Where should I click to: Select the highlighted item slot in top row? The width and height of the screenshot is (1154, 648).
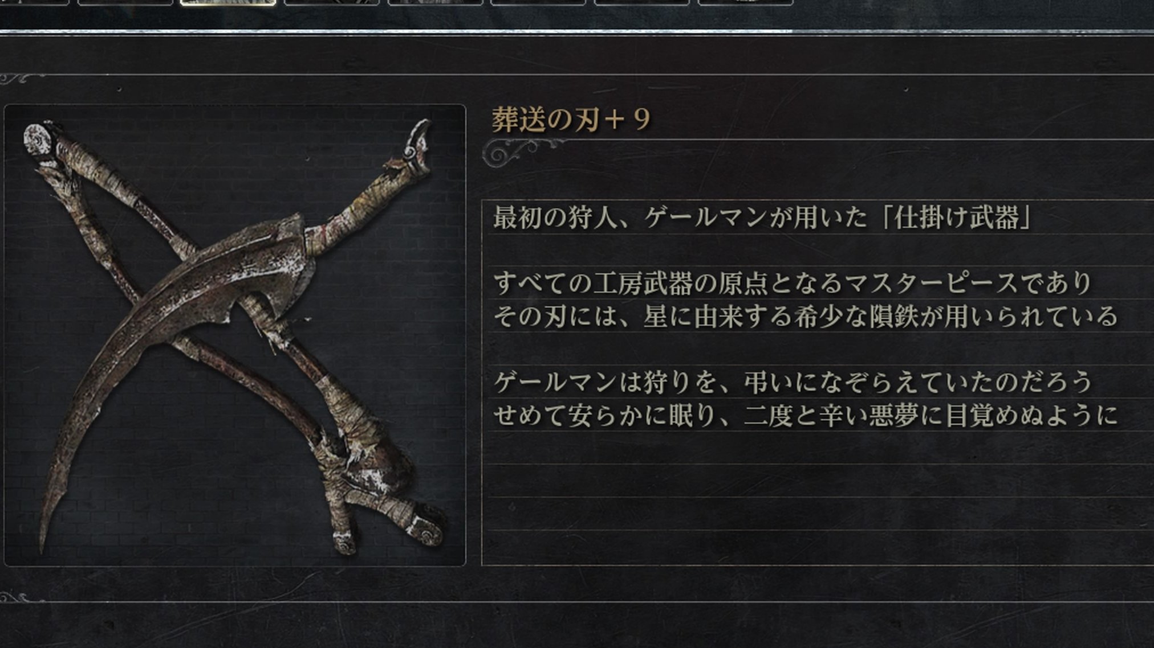click(x=228, y=3)
